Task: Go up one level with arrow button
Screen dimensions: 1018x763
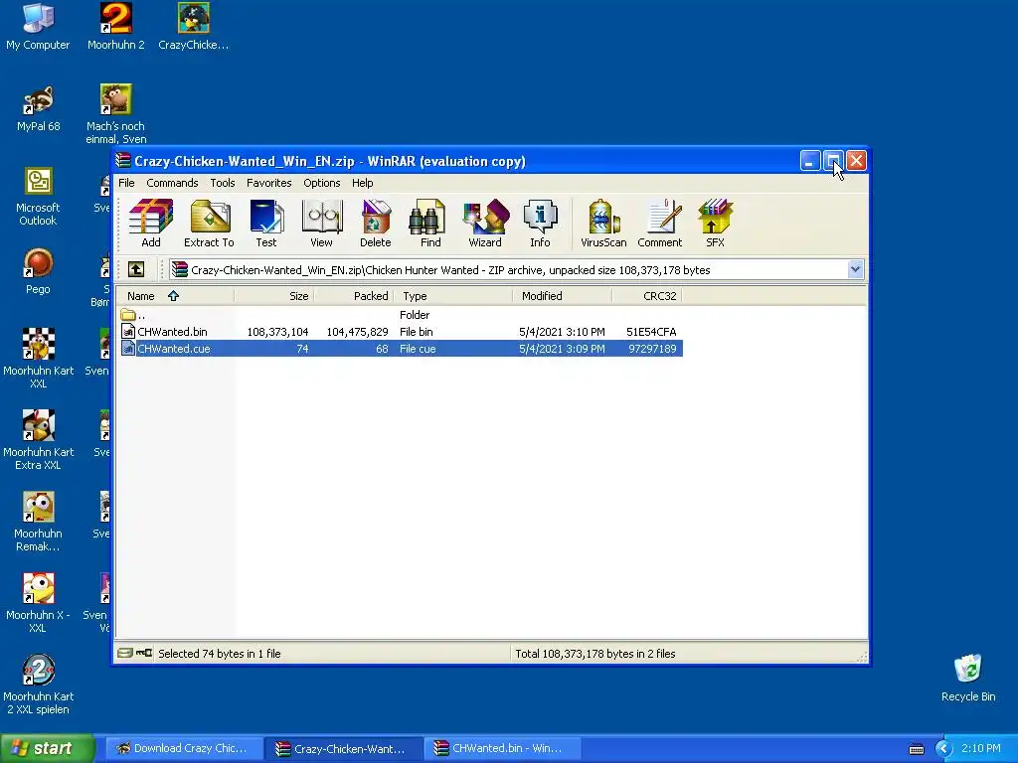Action: click(135, 269)
